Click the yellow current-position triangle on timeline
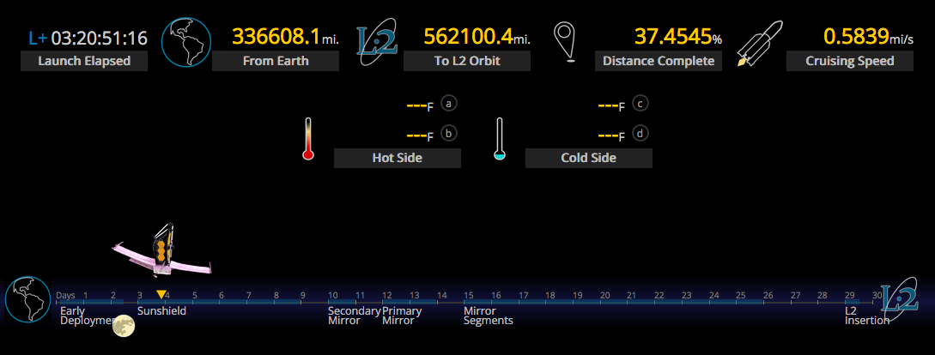The image size is (935, 355). [x=161, y=295]
